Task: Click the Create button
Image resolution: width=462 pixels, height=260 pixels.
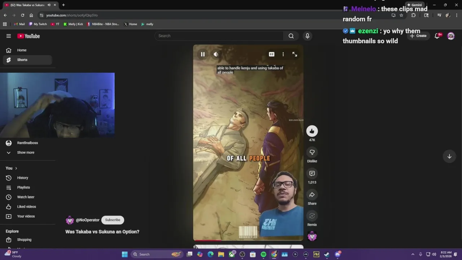Action: coord(418,36)
